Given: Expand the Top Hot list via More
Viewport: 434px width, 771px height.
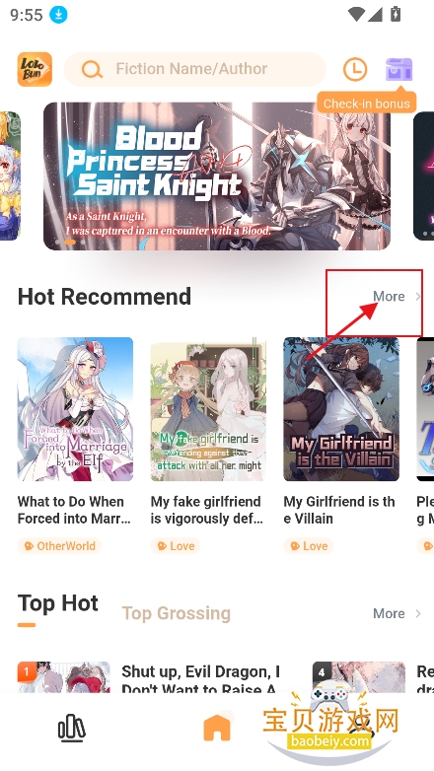Looking at the screenshot, I should [398, 613].
